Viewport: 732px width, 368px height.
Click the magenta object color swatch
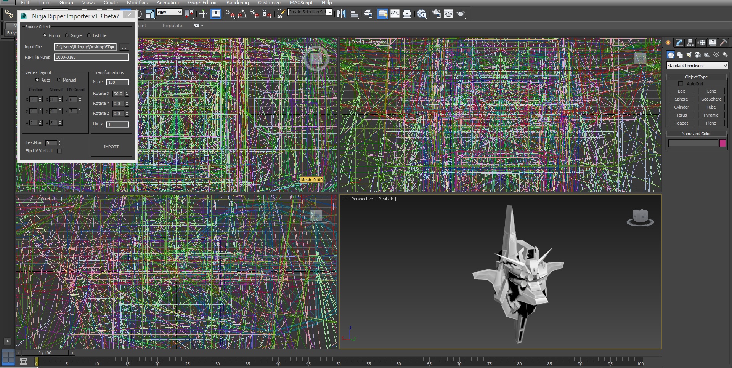pos(722,144)
